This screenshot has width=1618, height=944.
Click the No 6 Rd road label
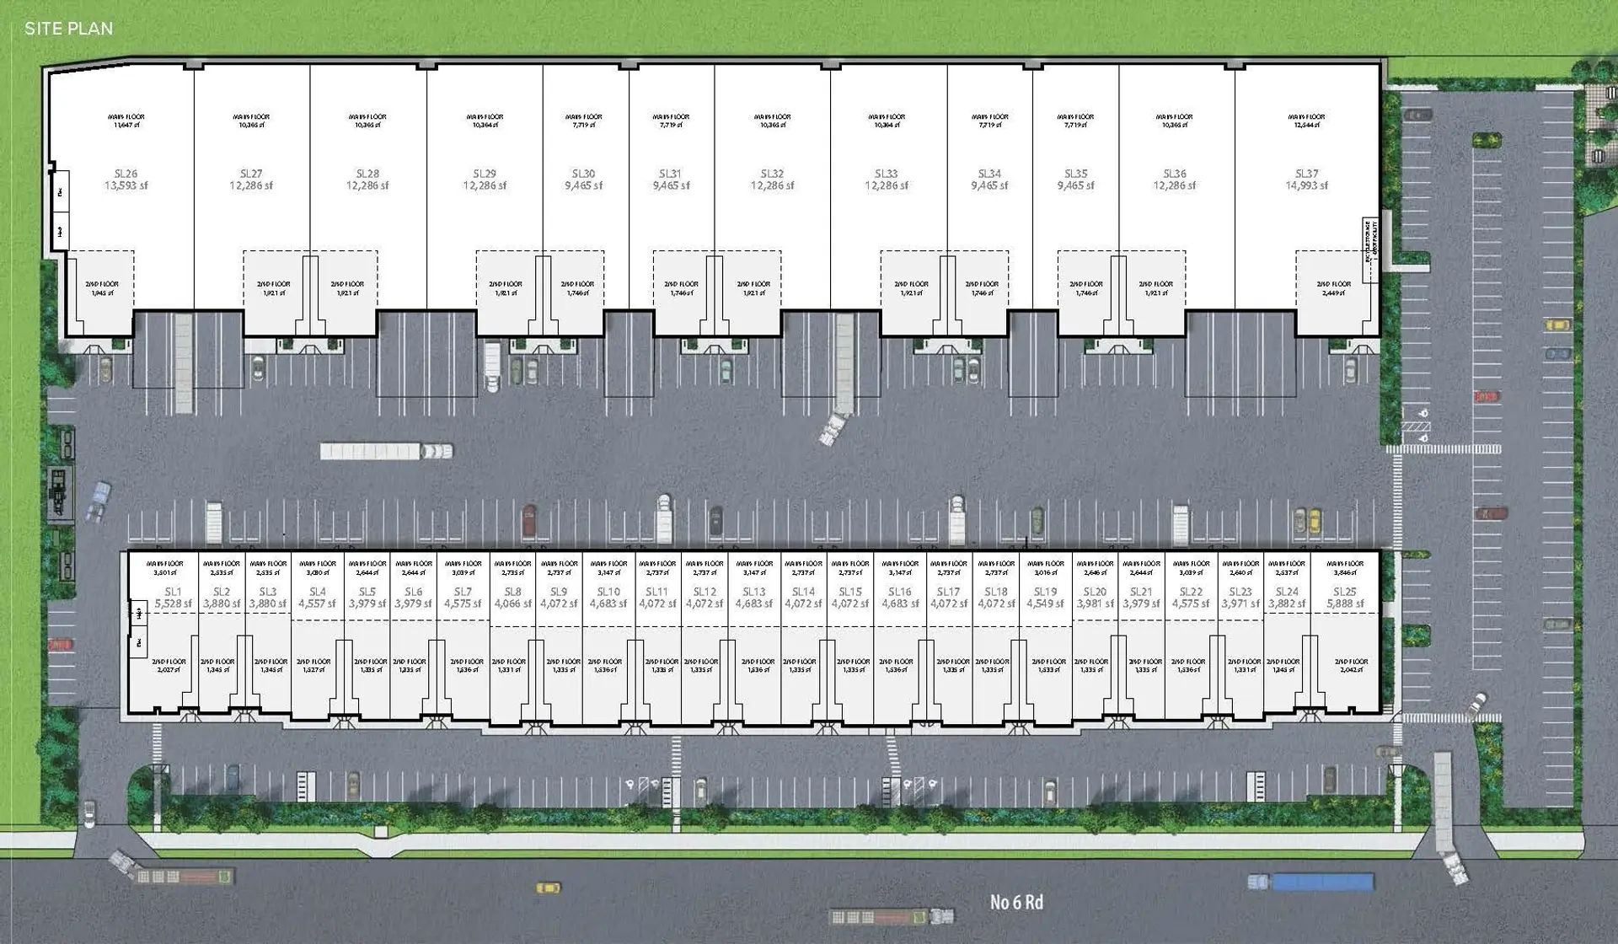pos(1015,902)
